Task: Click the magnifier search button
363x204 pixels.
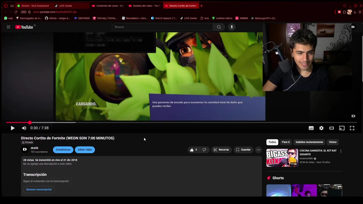Action: [x=219, y=27]
